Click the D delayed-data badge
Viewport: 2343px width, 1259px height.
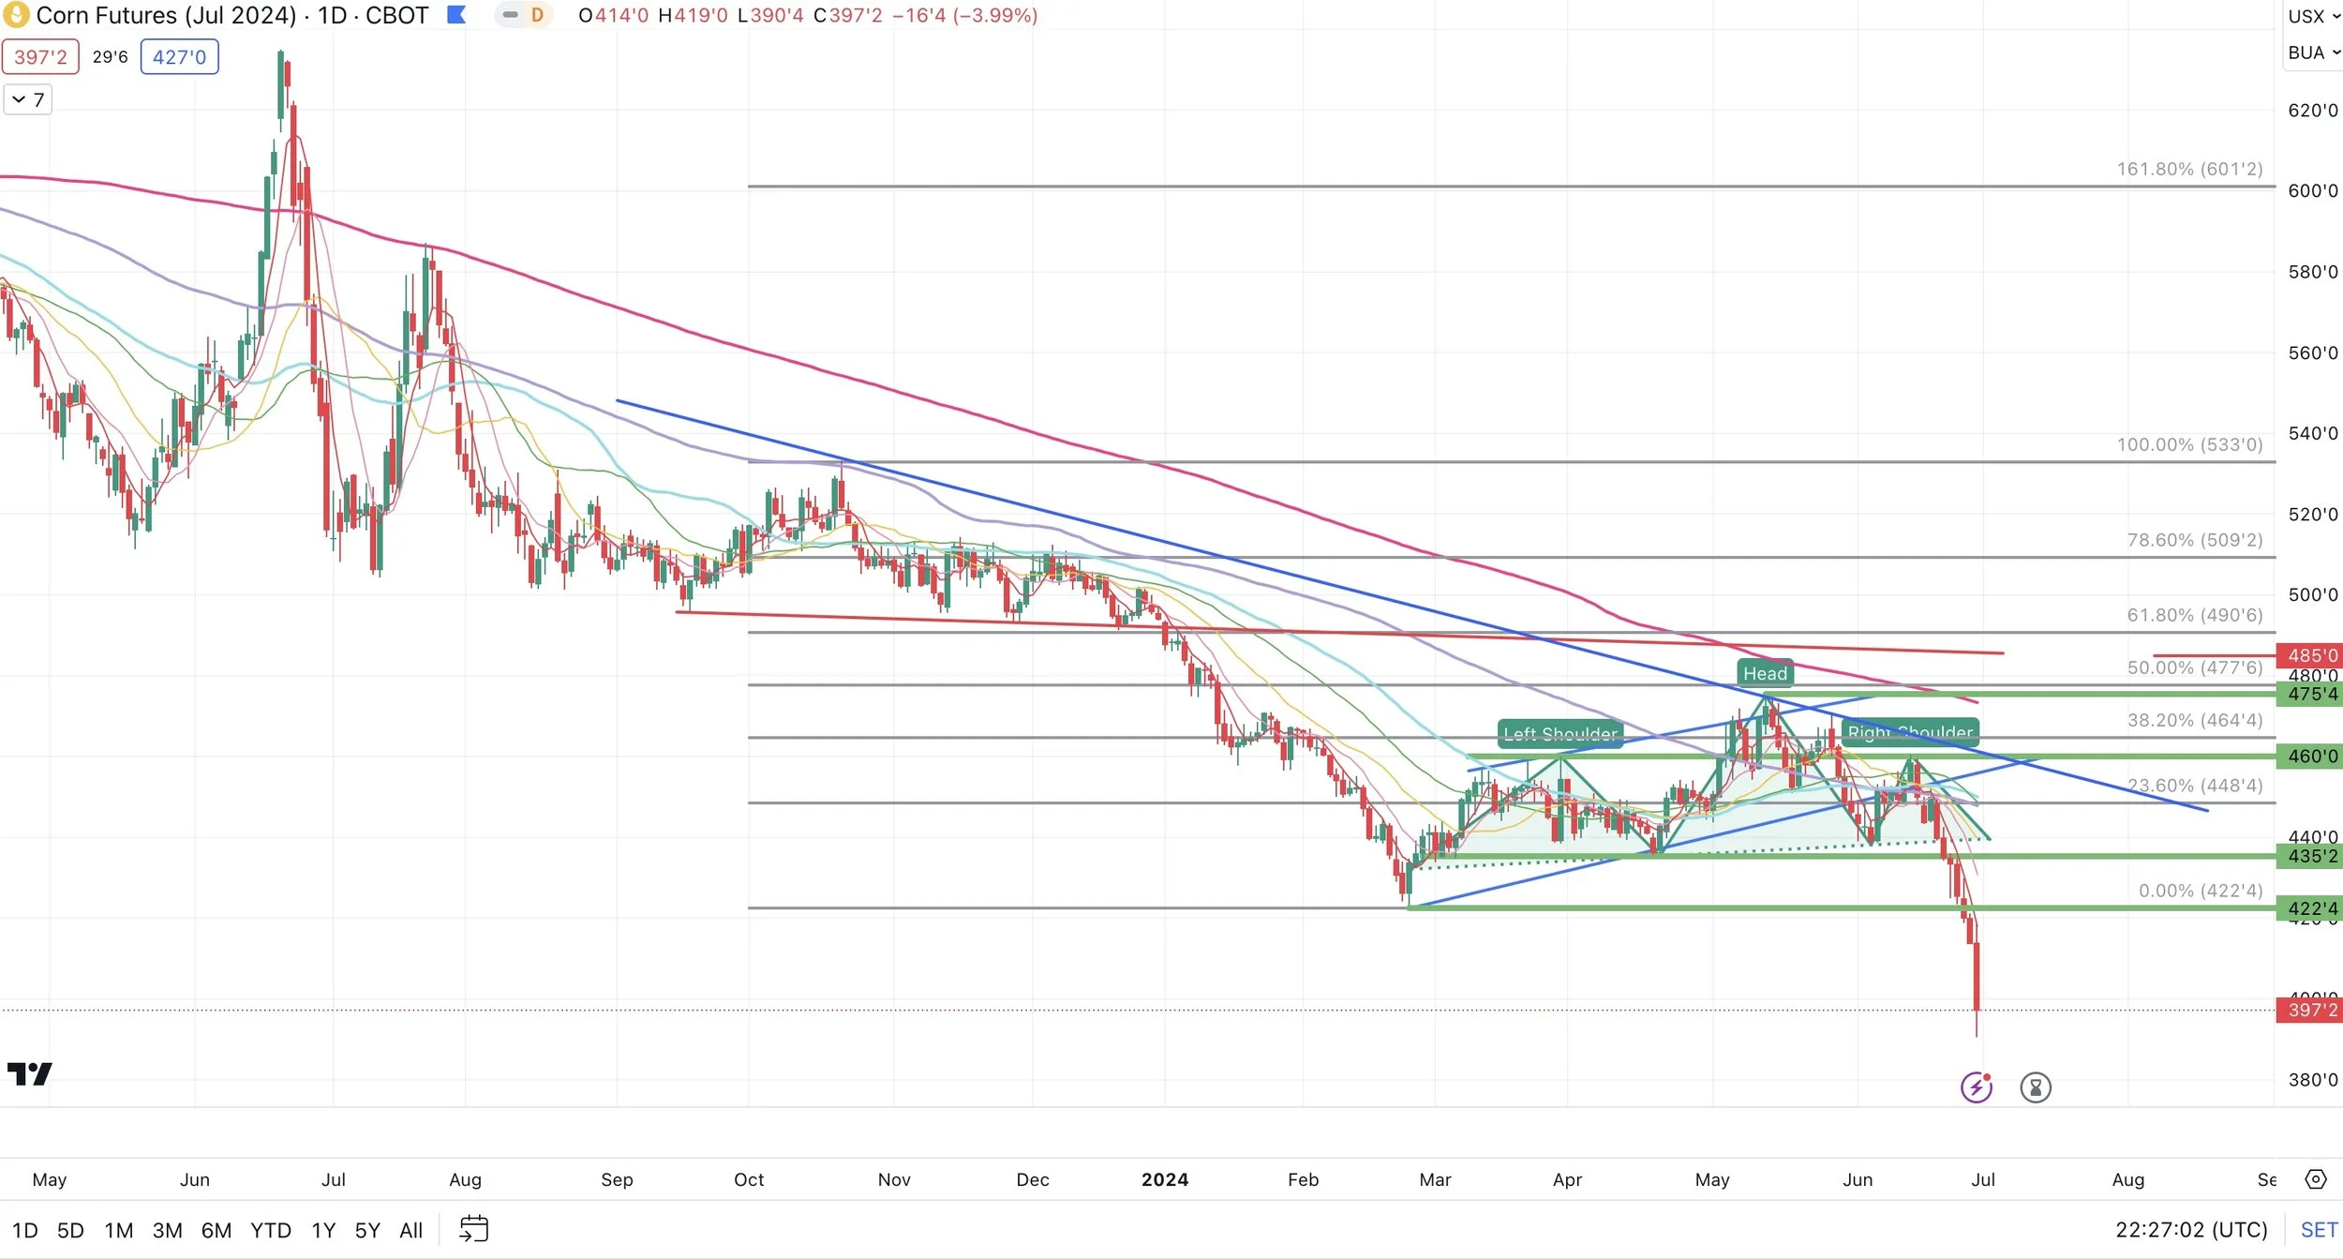click(537, 15)
